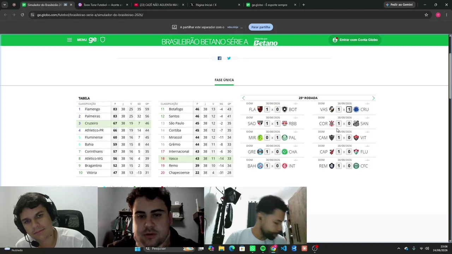Open File Explorer from the taskbar
Screen dimensions: 452x254
pos(221,248)
